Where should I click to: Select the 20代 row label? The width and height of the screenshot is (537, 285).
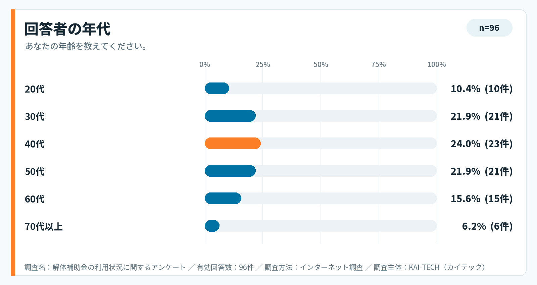(35, 89)
